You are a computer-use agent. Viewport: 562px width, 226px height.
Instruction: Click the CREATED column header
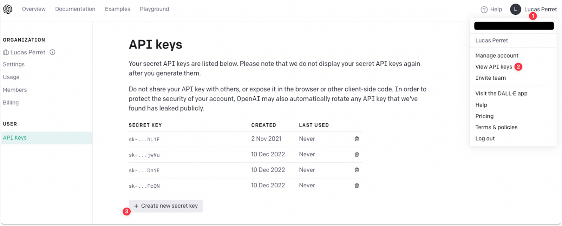(x=263, y=125)
